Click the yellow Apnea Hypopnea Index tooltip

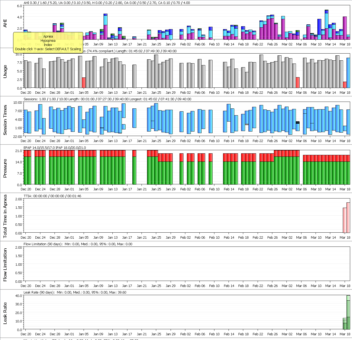tap(48, 43)
